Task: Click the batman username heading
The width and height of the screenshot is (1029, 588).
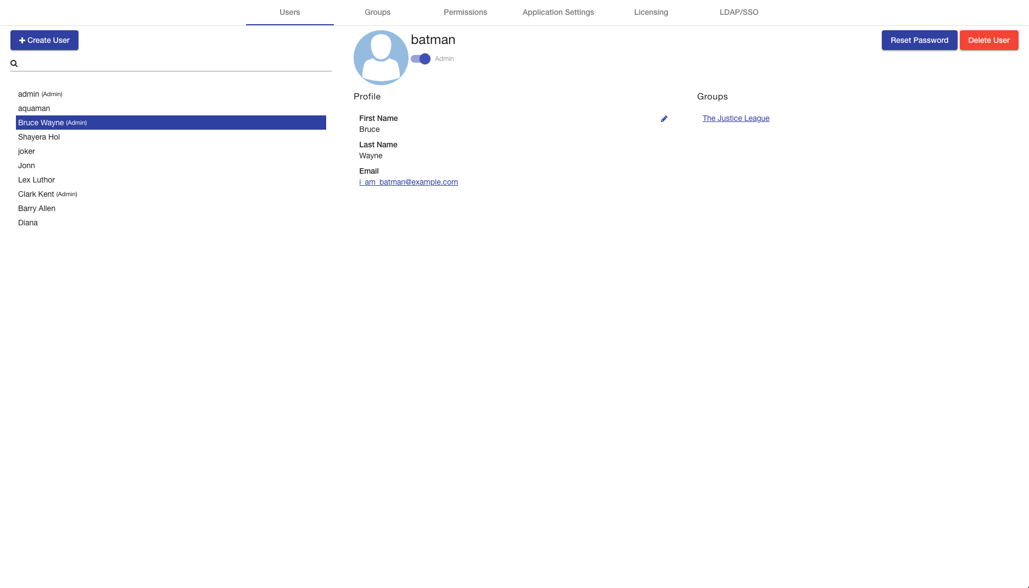Action: pyautogui.click(x=433, y=40)
